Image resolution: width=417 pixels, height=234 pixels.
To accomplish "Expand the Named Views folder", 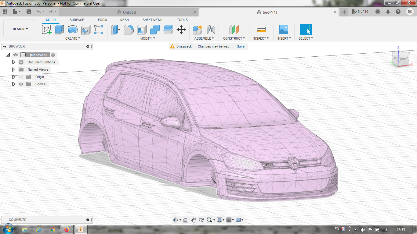I will (x=13, y=69).
